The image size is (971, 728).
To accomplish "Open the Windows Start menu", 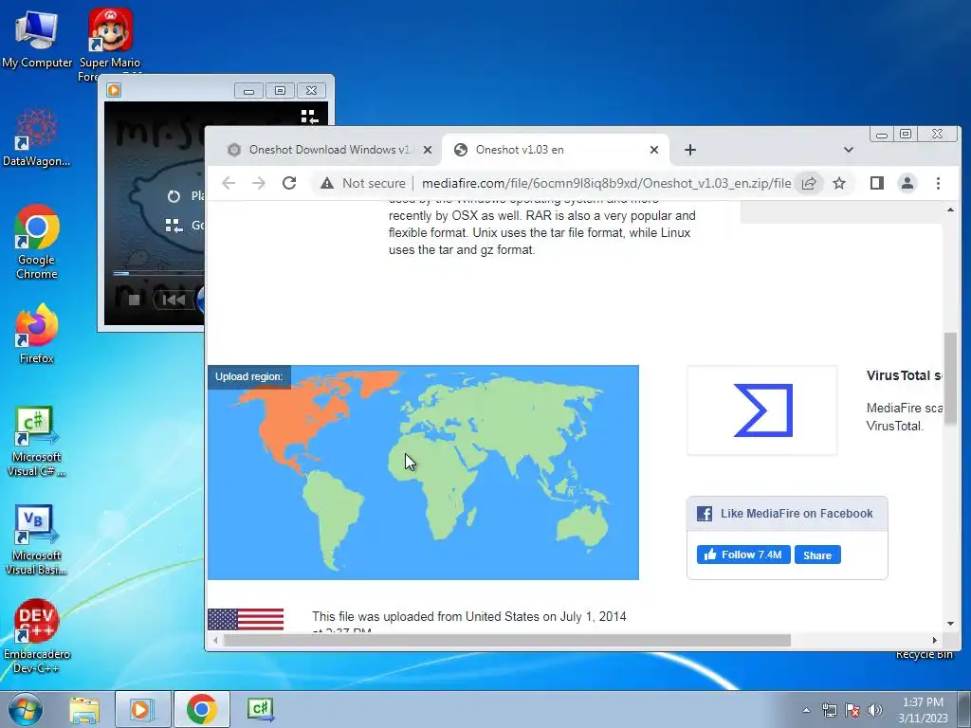I will (x=26, y=709).
